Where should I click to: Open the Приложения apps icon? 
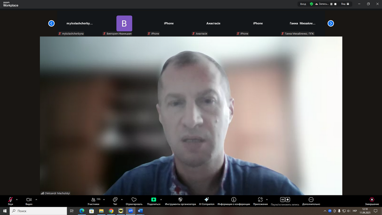(x=260, y=200)
